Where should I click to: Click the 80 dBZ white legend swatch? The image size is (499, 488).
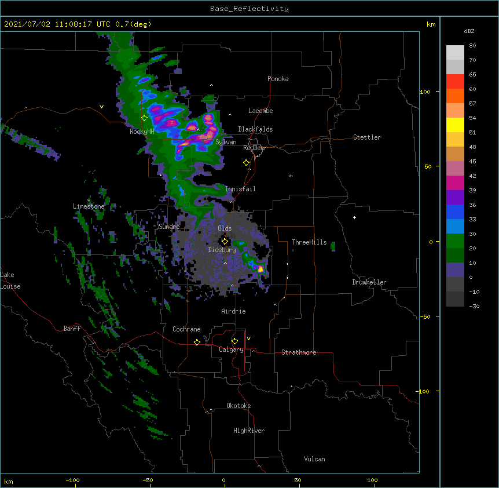point(455,52)
